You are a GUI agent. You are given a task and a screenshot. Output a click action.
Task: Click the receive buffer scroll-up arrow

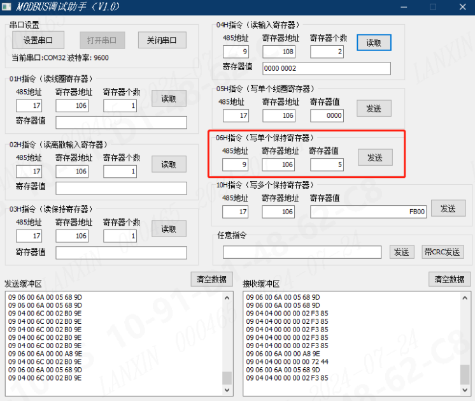pos(465,298)
